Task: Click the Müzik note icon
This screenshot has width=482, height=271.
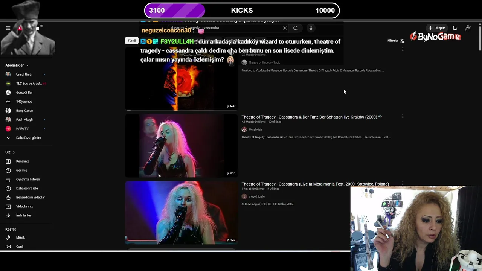Action: [x=8, y=238]
